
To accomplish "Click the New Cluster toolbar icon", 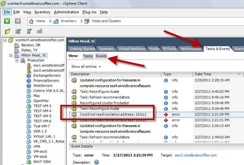I will (18, 31).
